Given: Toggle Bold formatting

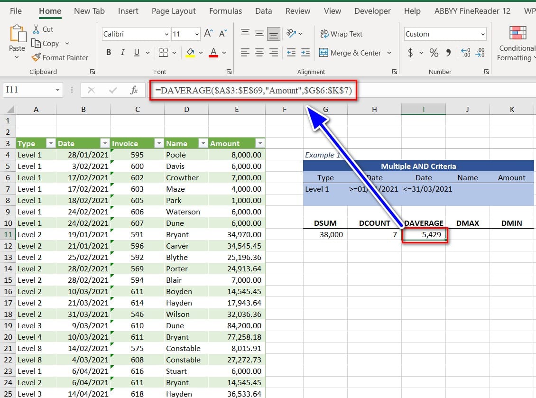Looking at the screenshot, I should coord(109,53).
